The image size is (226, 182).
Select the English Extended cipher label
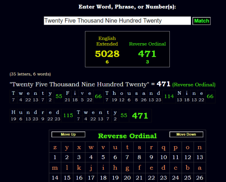[x=107, y=41]
